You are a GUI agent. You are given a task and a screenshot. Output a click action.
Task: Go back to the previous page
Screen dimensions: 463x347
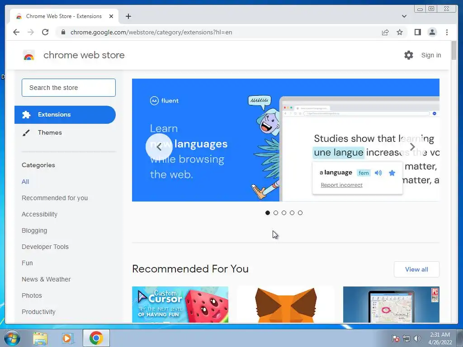[16, 32]
